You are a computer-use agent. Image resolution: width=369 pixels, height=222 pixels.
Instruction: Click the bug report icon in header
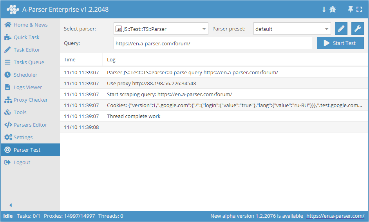pos(333,9)
